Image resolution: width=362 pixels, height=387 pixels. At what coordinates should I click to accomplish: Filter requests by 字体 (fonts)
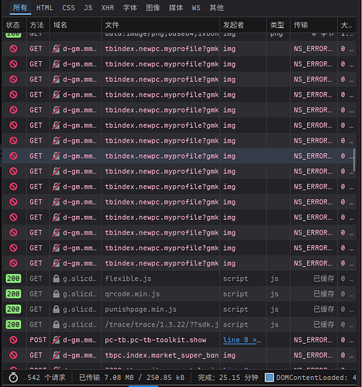tap(130, 8)
